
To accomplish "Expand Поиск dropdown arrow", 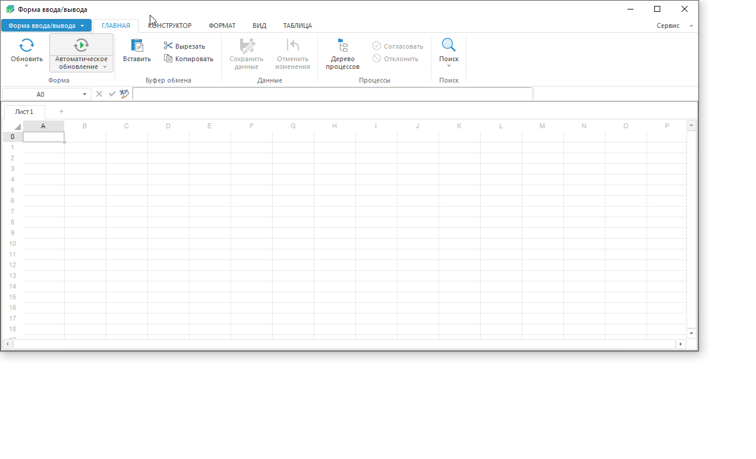I will [x=449, y=66].
